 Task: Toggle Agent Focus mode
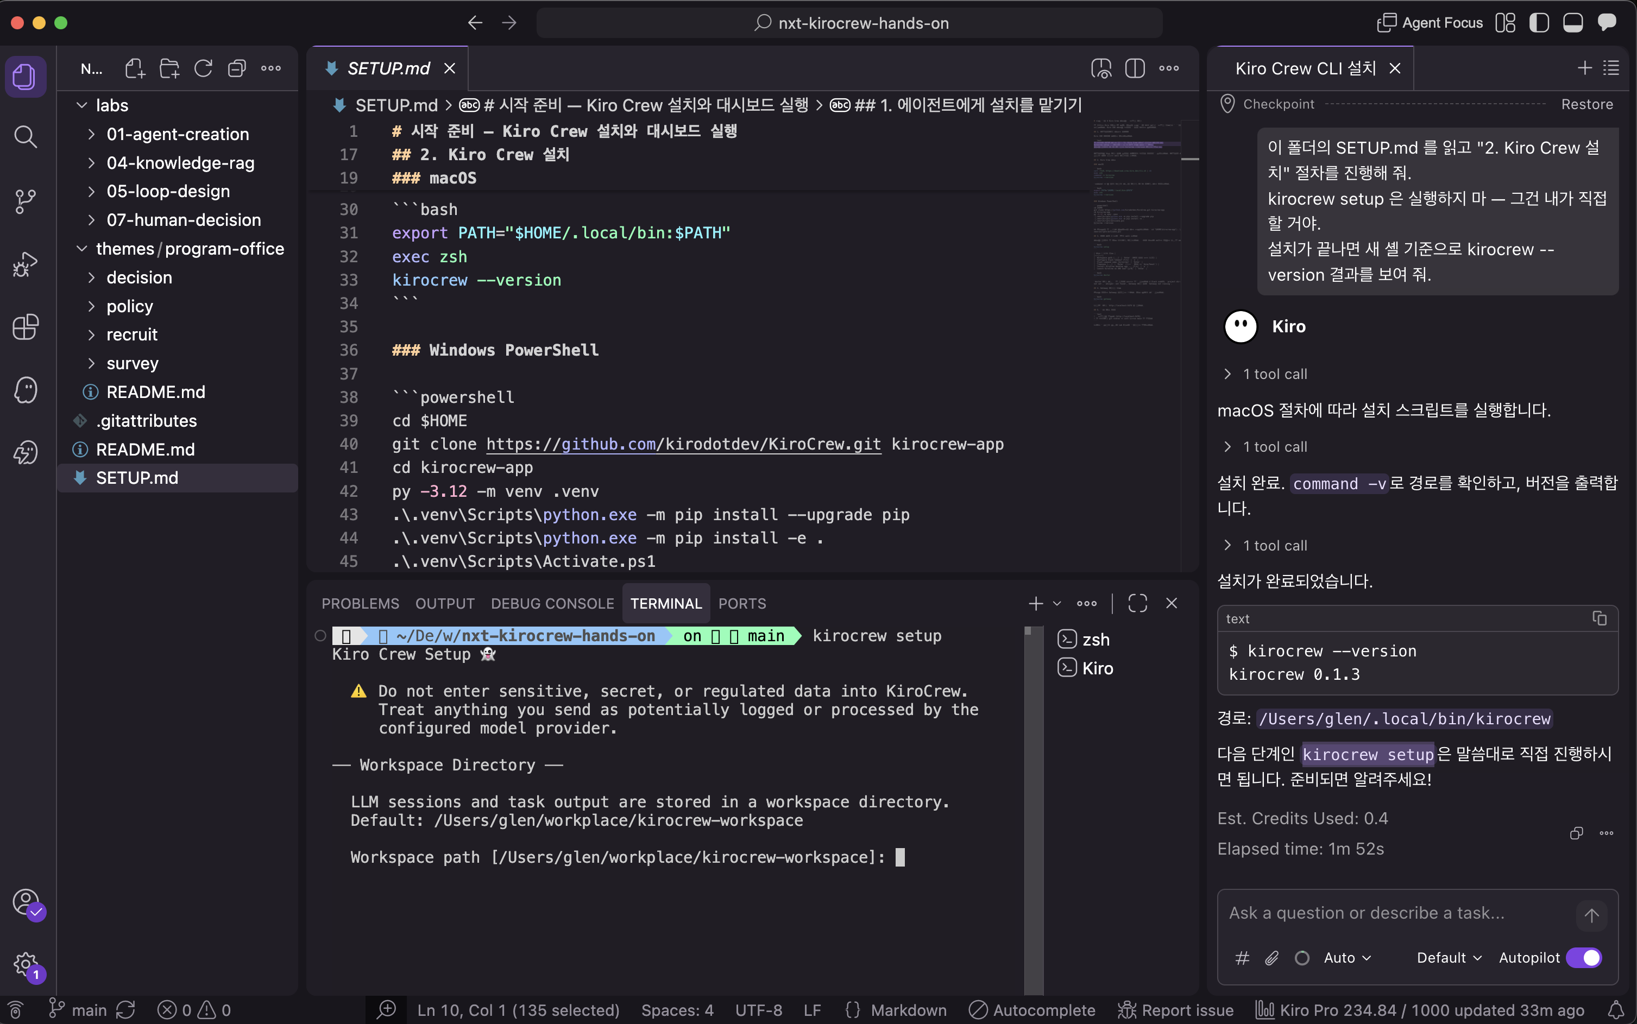tap(1431, 23)
